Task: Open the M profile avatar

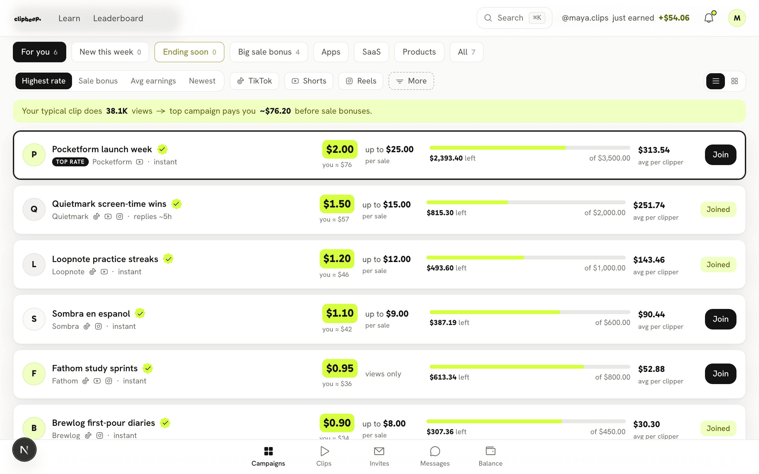Action: click(737, 18)
